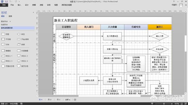Image resolution: width=188 pixels, height=105 pixels.
Task: Select the 自定义 2 shape
Action: point(22,56)
